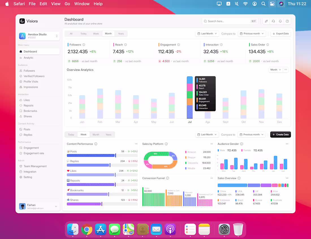Select the Verified Followers sidebar icon
The width and height of the screenshot is (311, 239).
(21, 76)
